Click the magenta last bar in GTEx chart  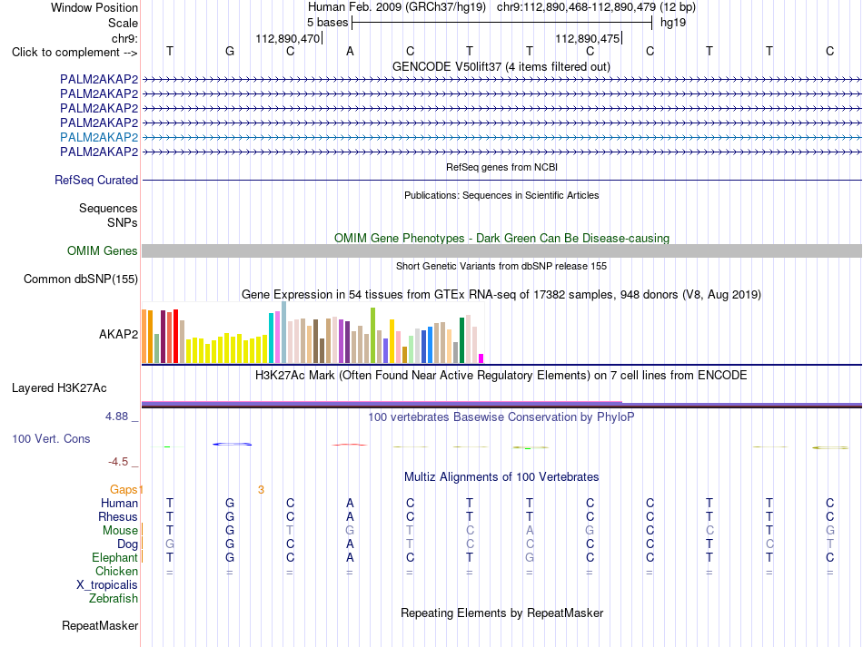(x=481, y=358)
